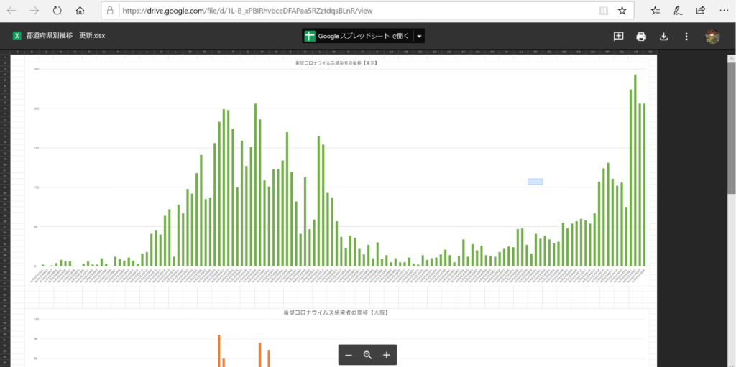Click the tallest orange bar in Osaka chart
Viewport: 736px width, 367px height.
coord(219,350)
